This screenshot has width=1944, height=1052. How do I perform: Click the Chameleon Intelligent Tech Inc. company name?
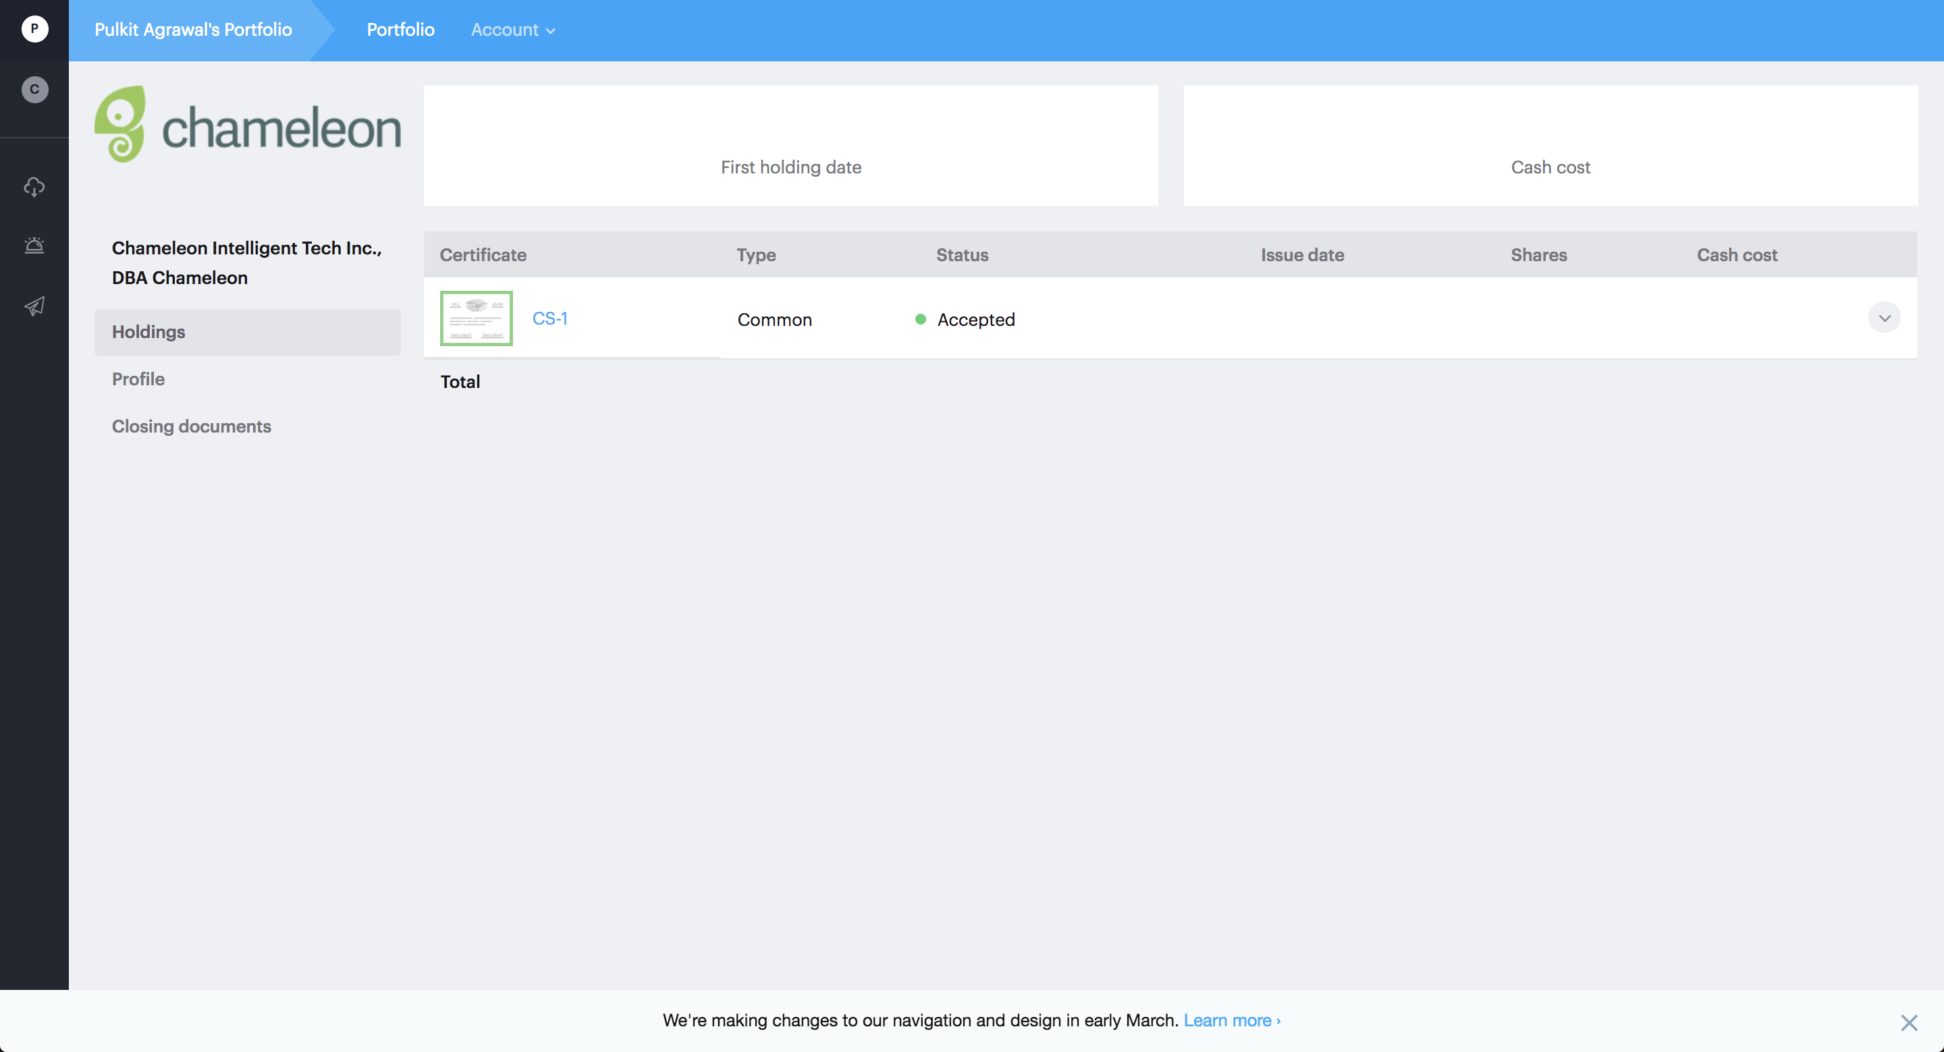click(247, 262)
